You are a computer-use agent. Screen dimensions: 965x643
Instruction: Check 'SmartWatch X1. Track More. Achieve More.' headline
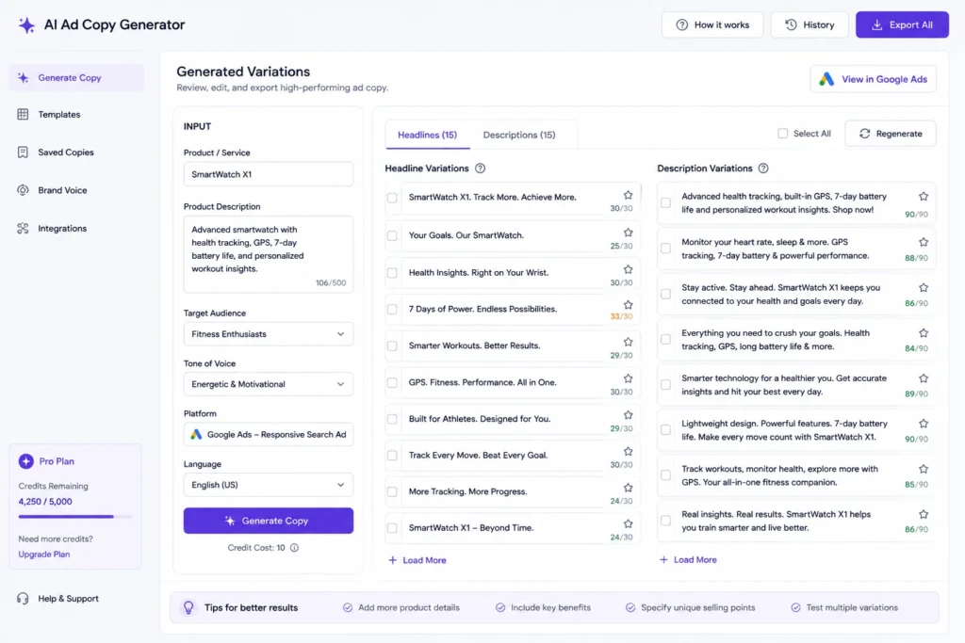392,198
